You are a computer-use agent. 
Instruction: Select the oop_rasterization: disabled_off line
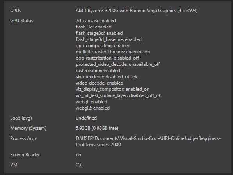point(107,58)
